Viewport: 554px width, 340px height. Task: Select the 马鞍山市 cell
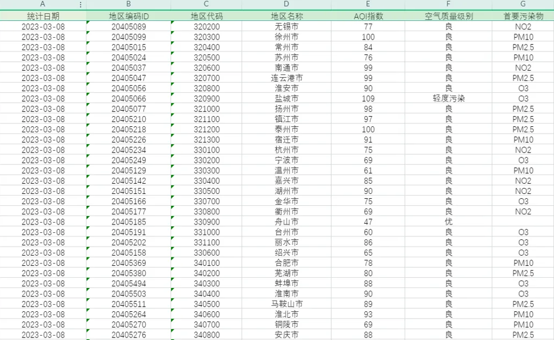coord(287,303)
